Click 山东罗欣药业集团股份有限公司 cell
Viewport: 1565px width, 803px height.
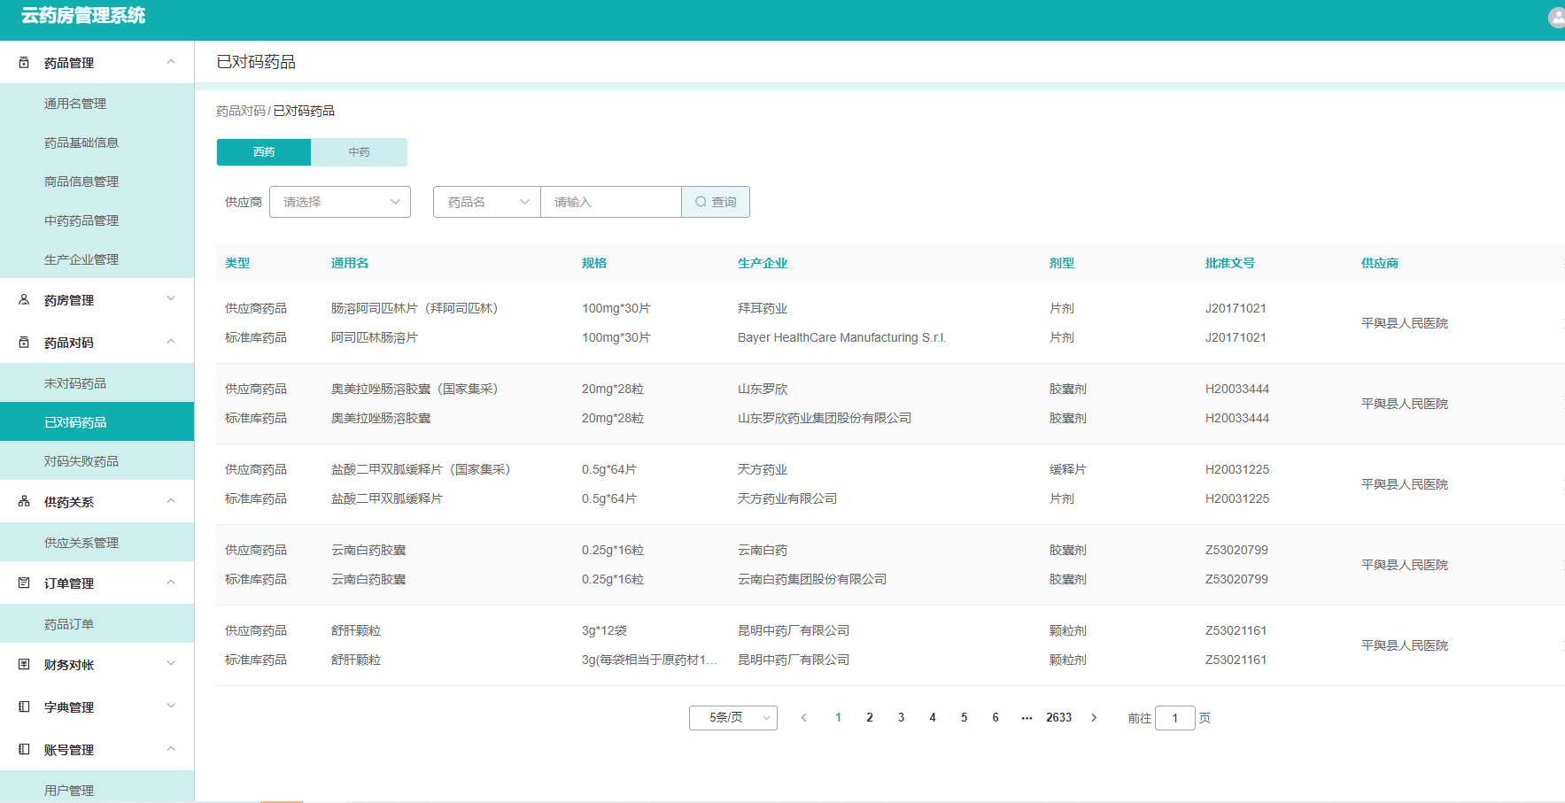825,418
